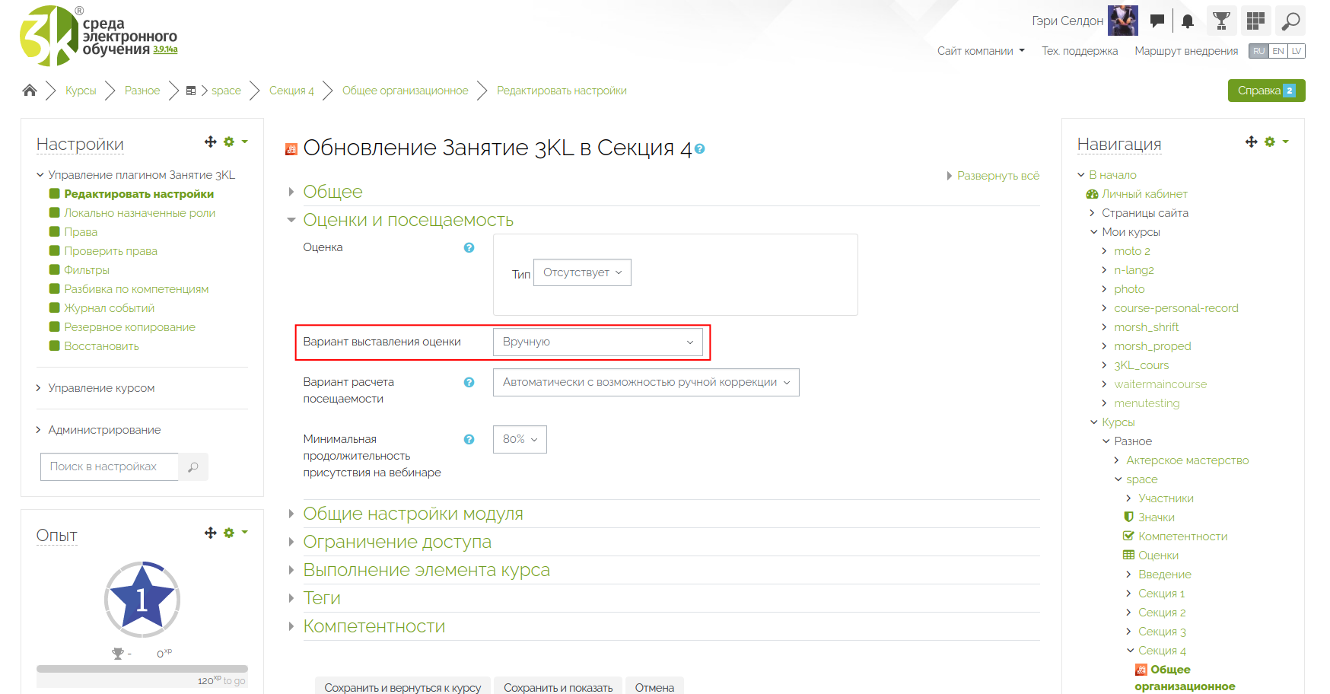Open the grade Тип dropdown
The width and height of the screenshot is (1330, 694).
click(582, 272)
